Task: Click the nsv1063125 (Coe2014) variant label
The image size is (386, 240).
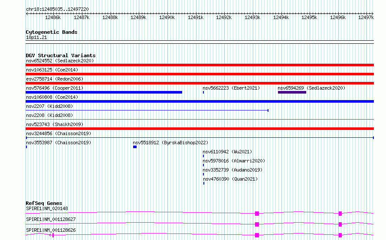Action: tap(52, 70)
